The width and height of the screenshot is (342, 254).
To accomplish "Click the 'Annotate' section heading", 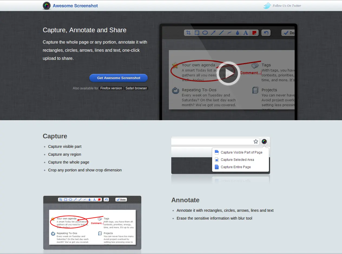I will tap(185, 200).
